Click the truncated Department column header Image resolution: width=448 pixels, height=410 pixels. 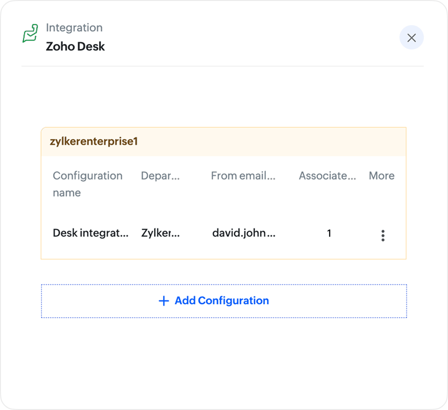[160, 176]
